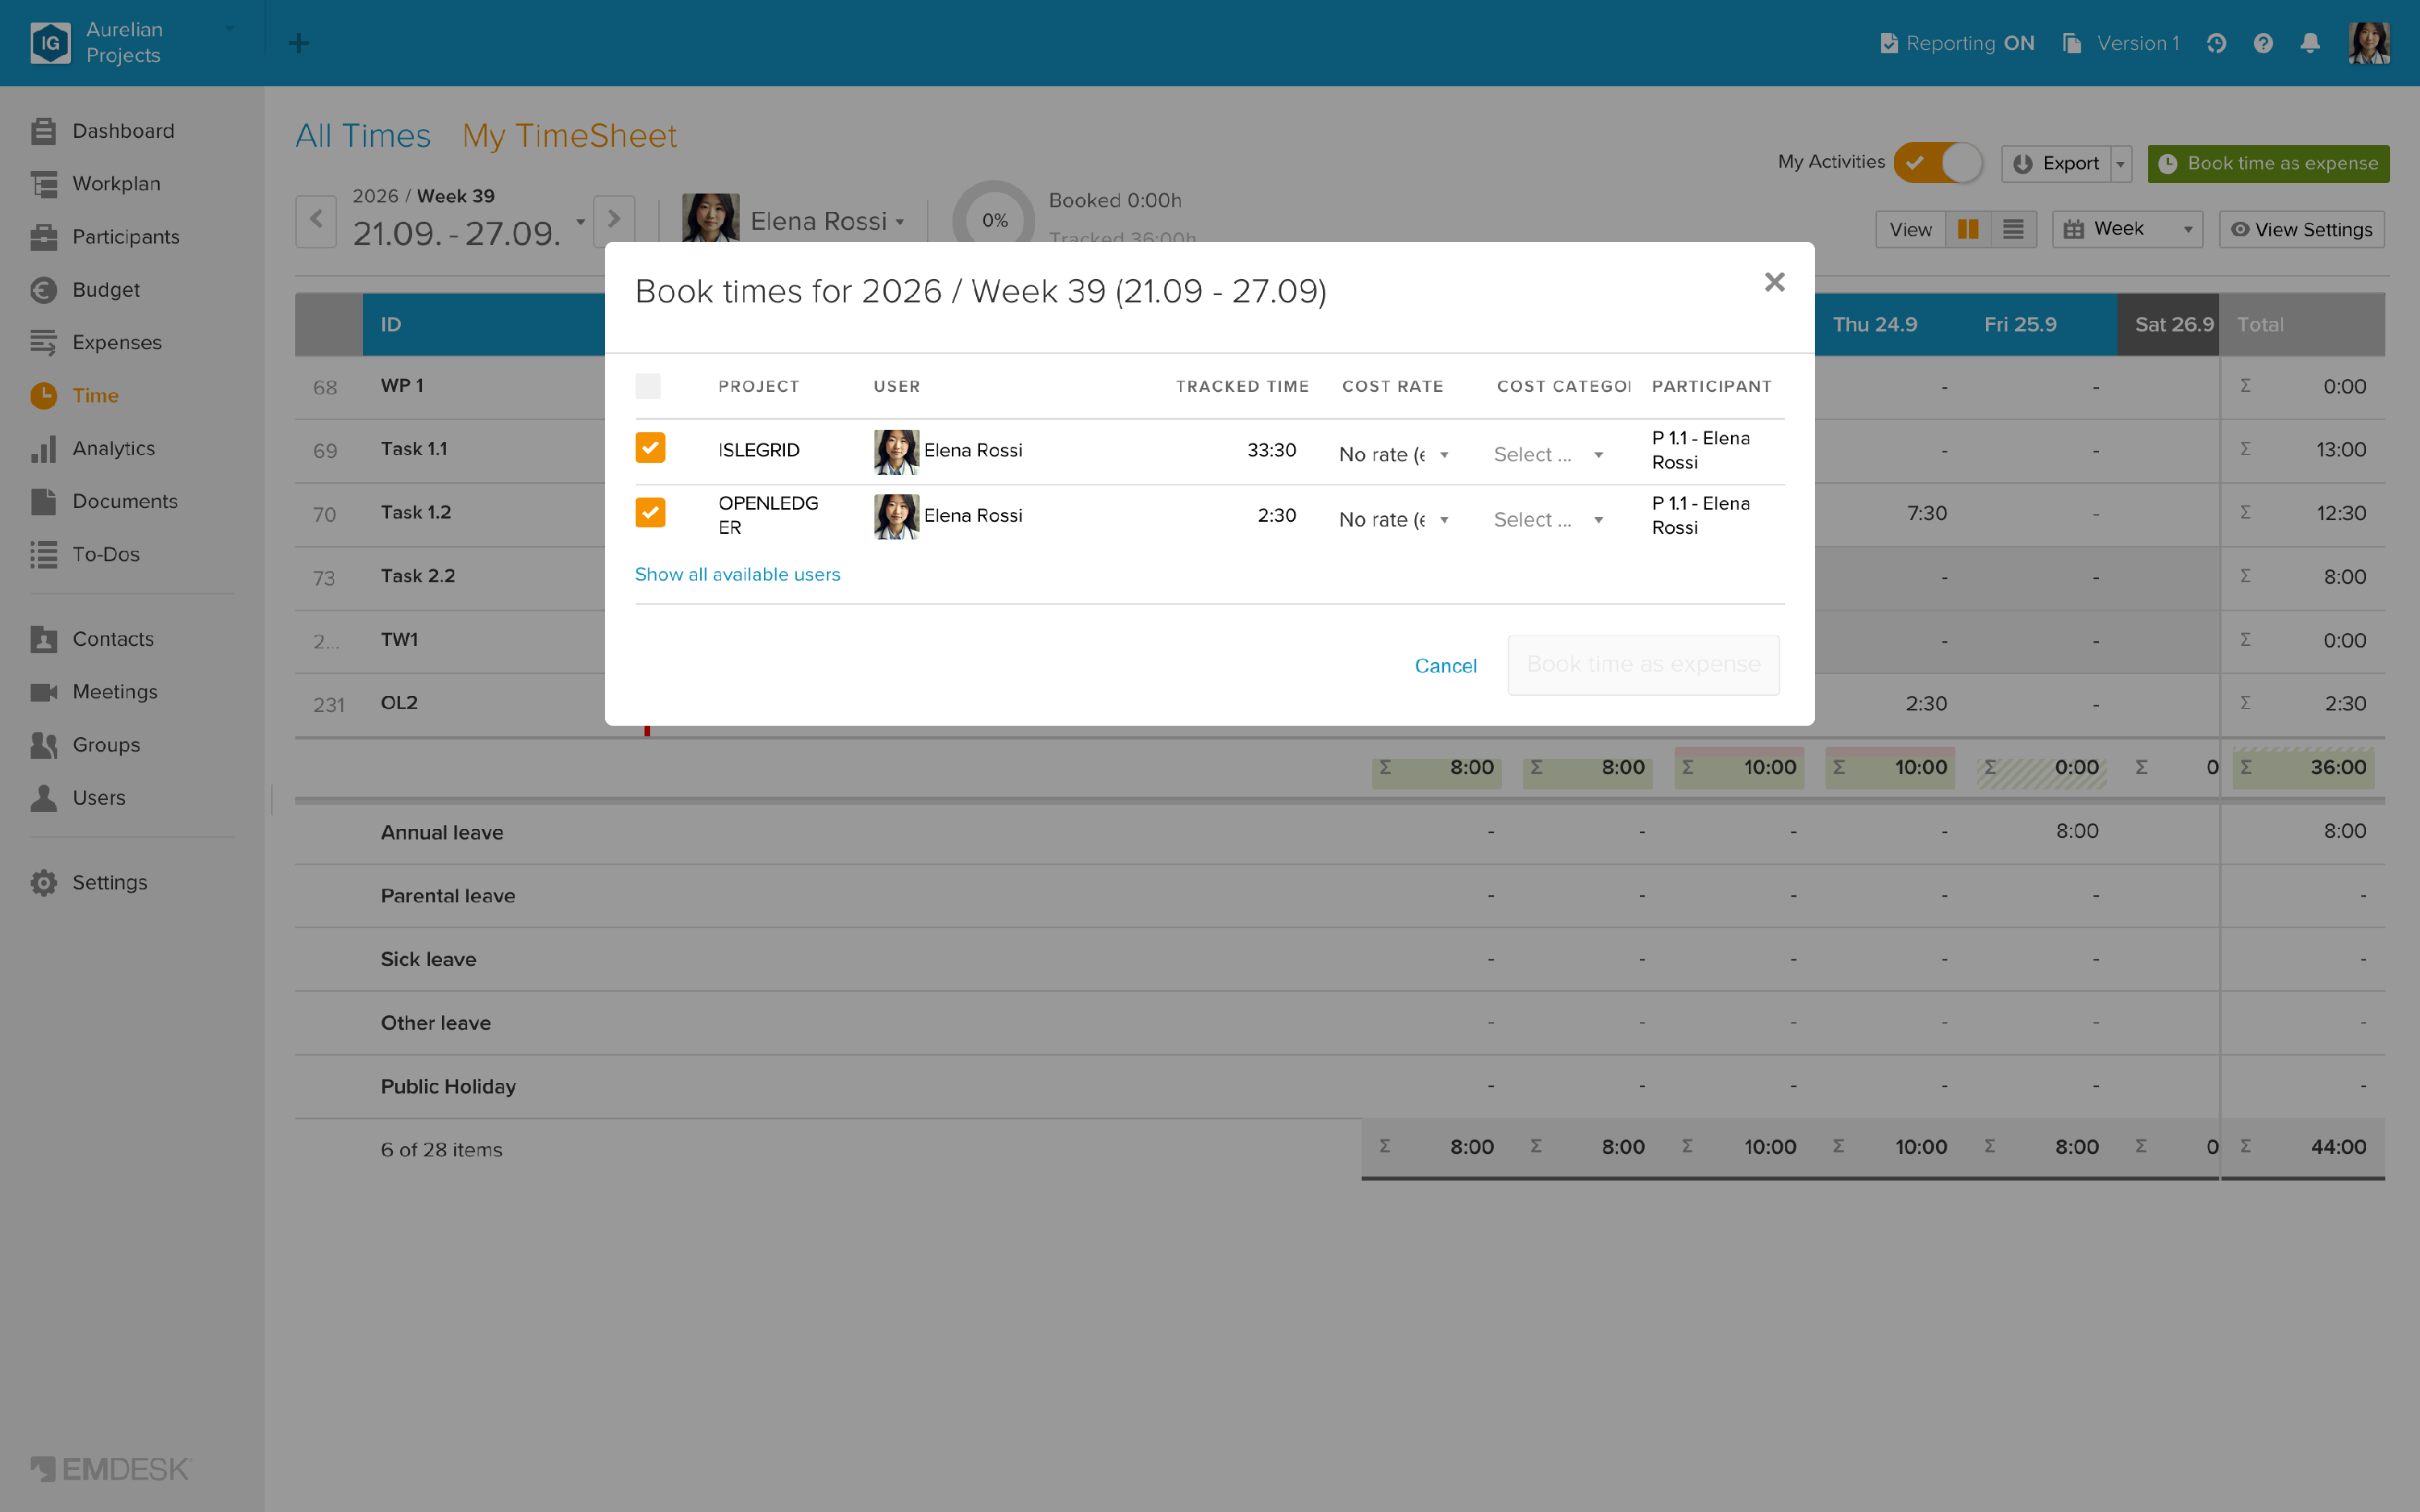This screenshot has width=2420, height=1512.
Task: Uncheck the OPENLEDGER row checkbox
Action: pyautogui.click(x=650, y=513)
